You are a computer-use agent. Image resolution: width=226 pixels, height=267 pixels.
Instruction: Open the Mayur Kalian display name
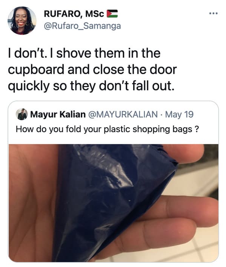coord(58,114)
